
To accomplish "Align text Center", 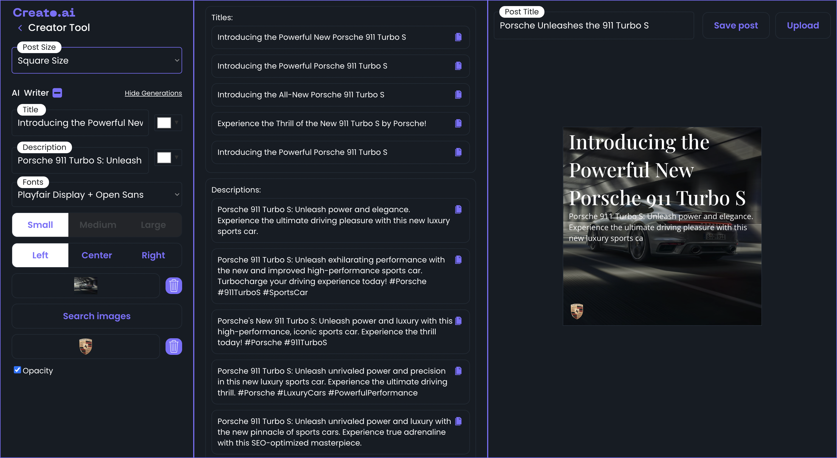I will pos(97,255).
